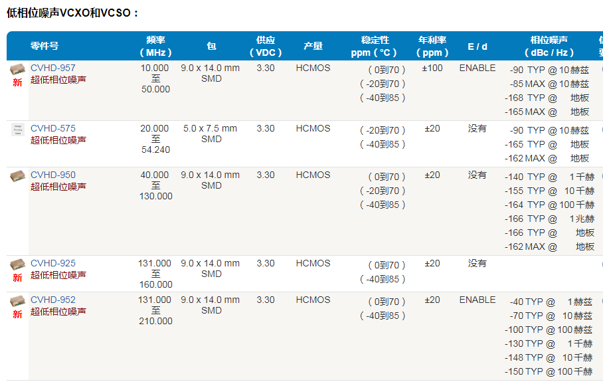603x382 pixels.
Task: Click the 年利率 (ppm) column header
Action: 432,46
